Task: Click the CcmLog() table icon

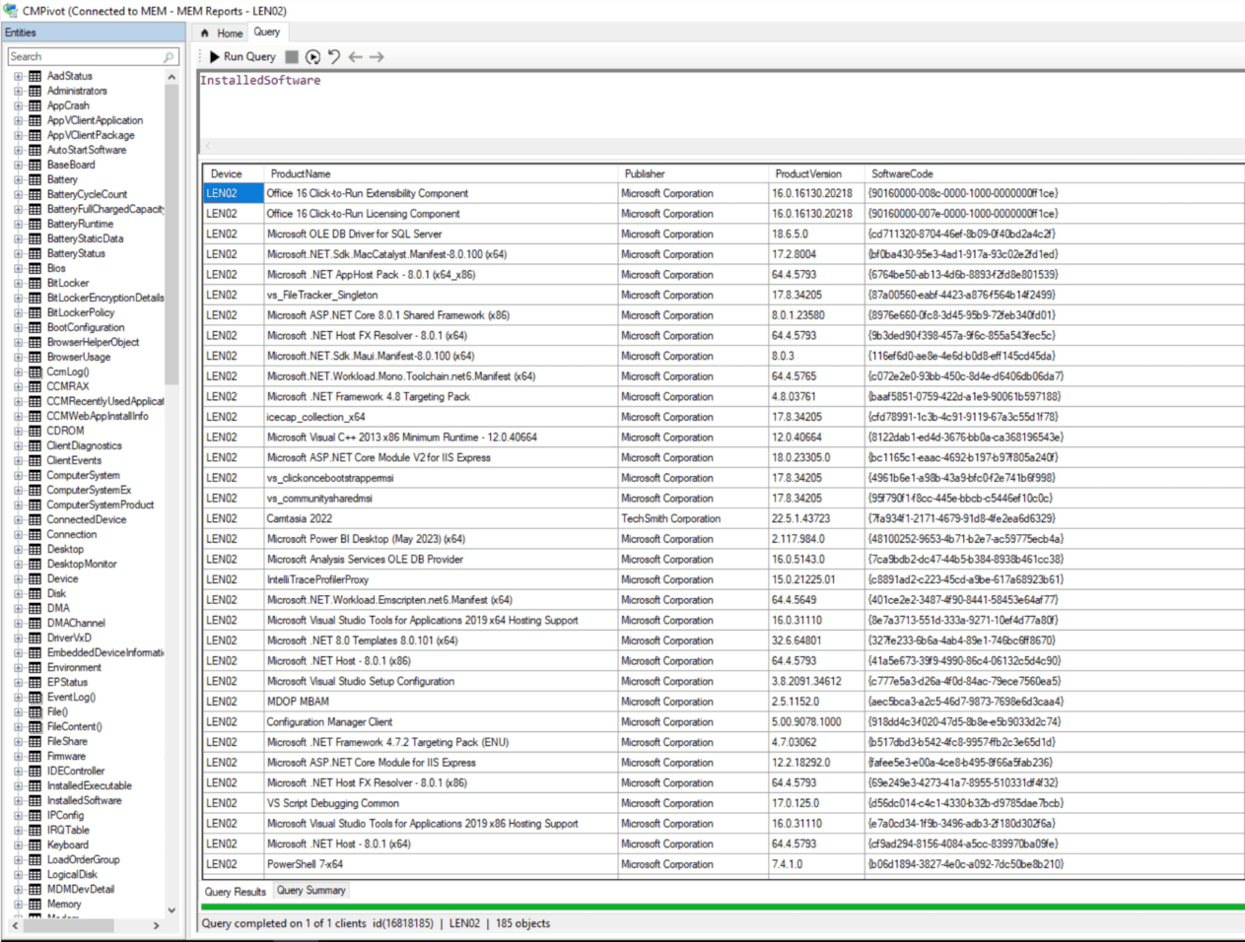Action: [x=35, y=371]
